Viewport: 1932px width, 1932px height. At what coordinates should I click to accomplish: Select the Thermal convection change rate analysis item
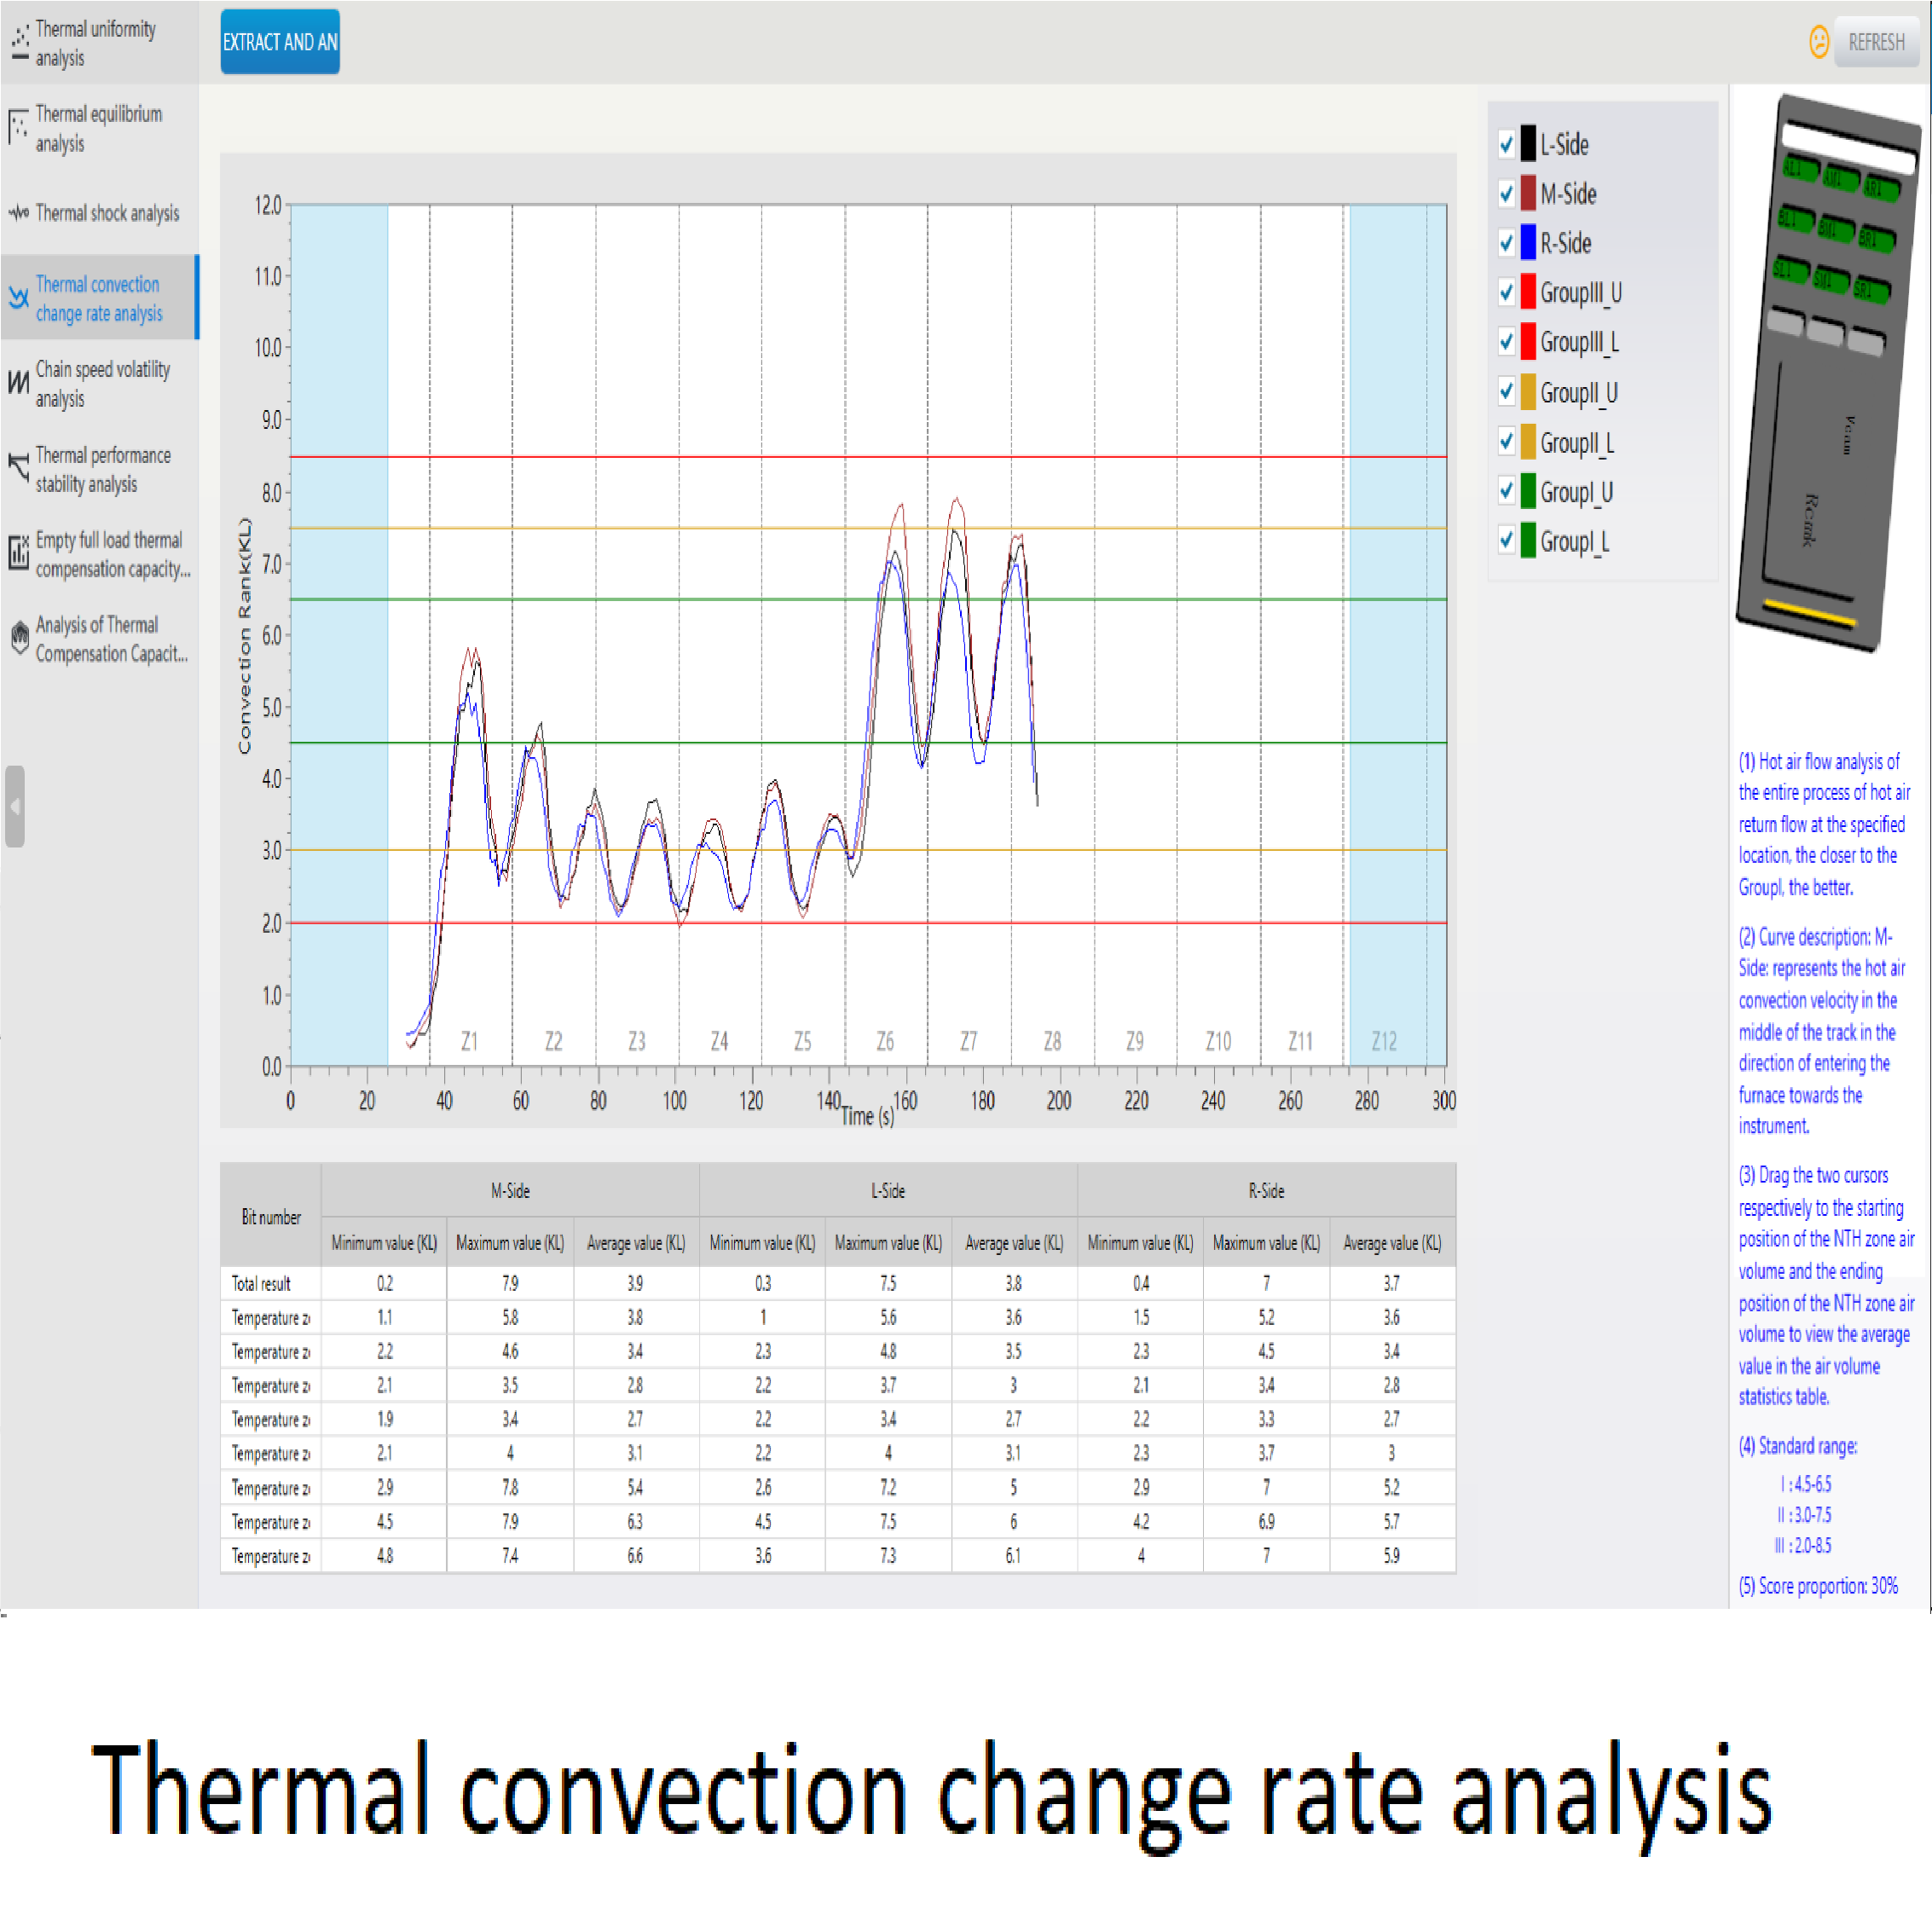[99, 298]
